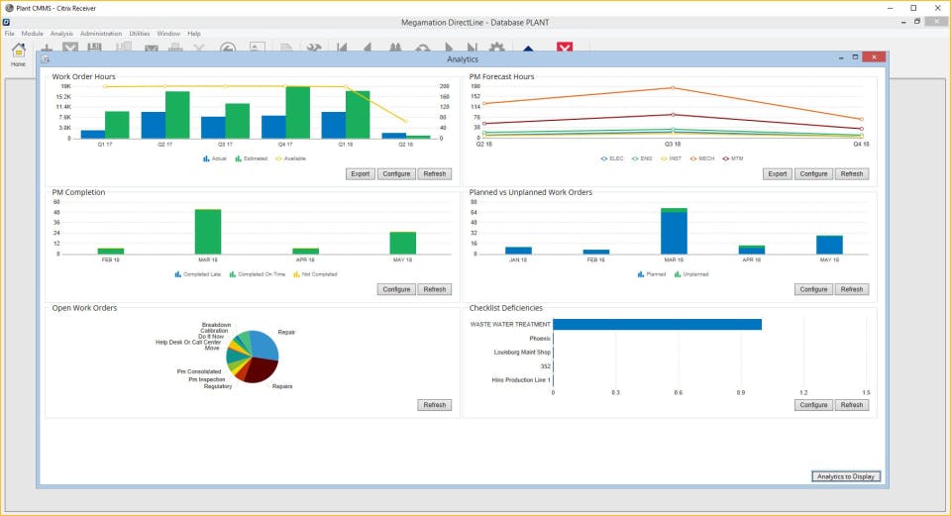The height and width of the screenshot is (516, 951).
Task: Click the binoculars search toolbar icon
Action: [395, 48]
